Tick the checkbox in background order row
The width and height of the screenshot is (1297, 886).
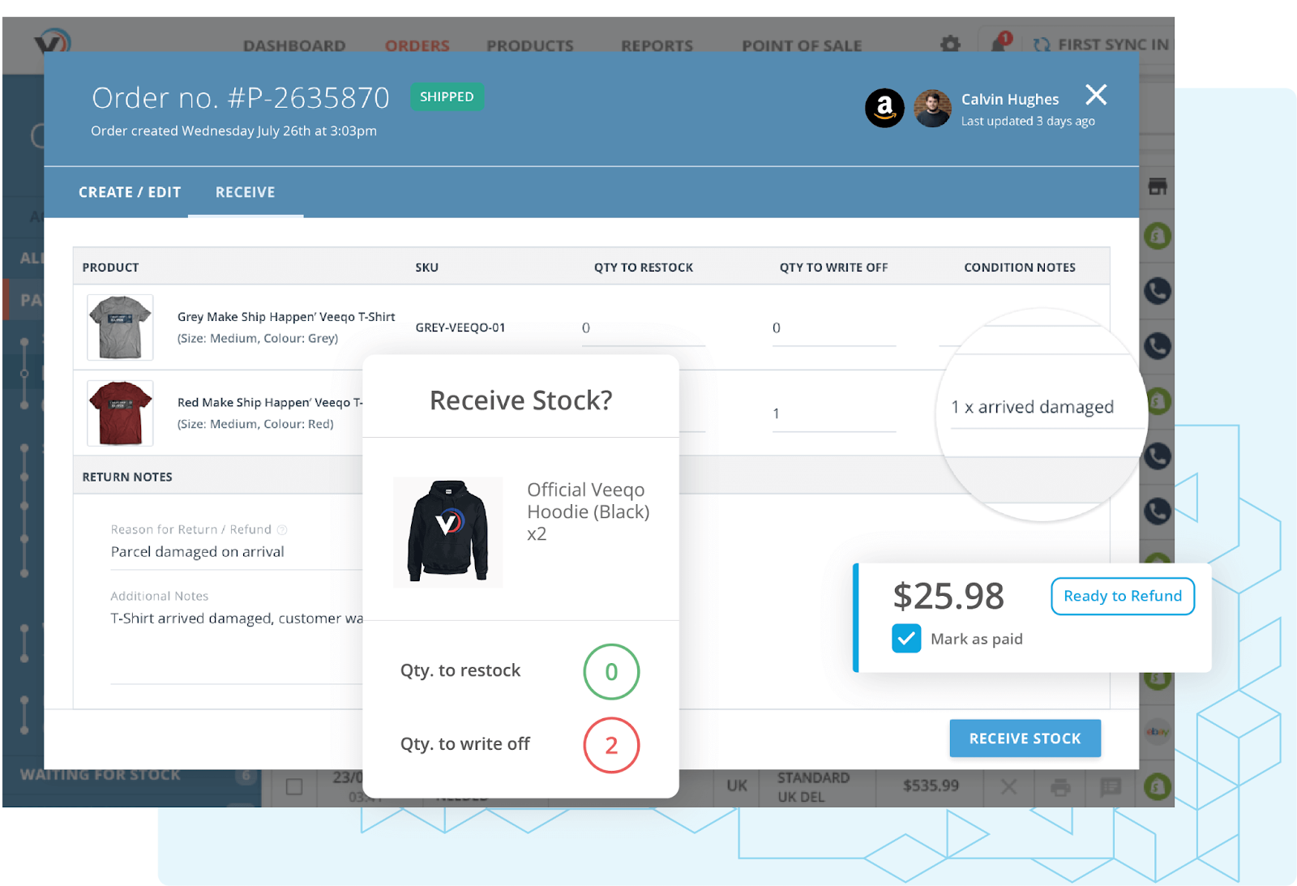294,786
